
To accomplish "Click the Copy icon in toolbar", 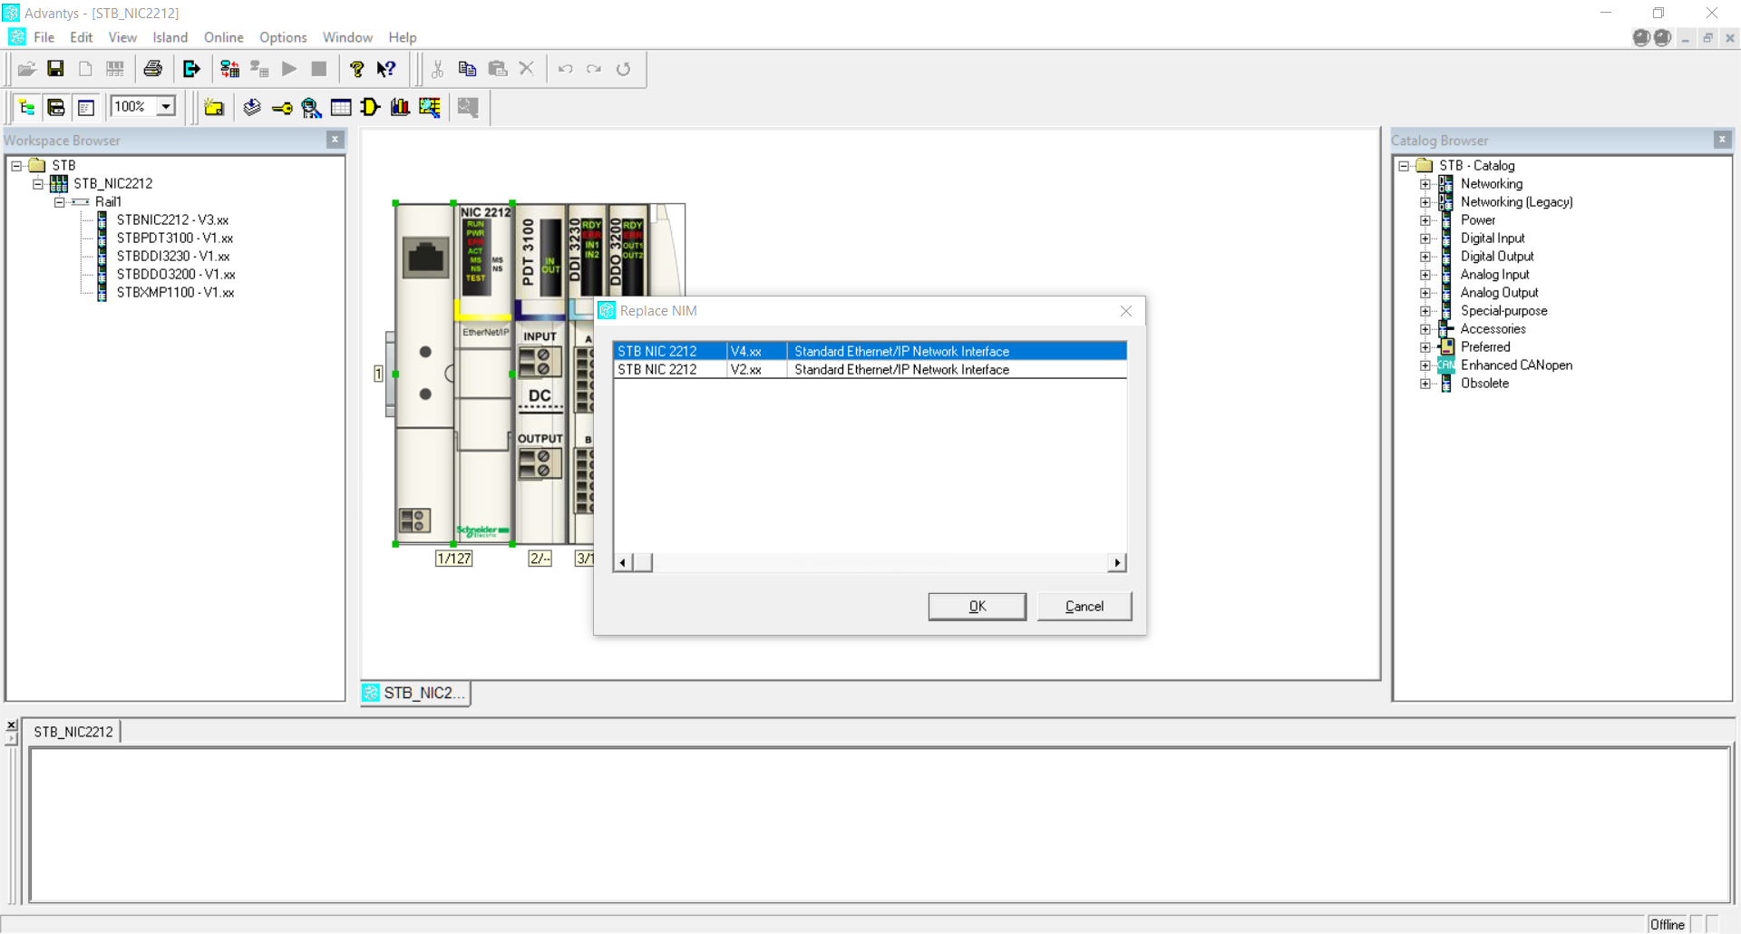I will 467,69.
